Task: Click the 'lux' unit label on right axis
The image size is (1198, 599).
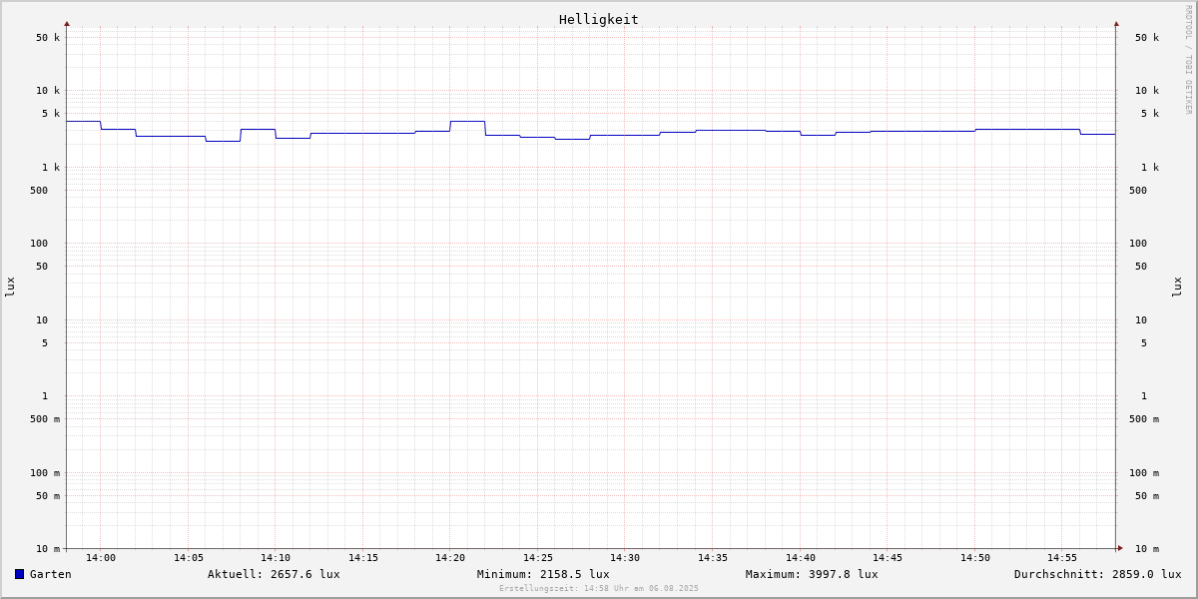Action: 1177,287
